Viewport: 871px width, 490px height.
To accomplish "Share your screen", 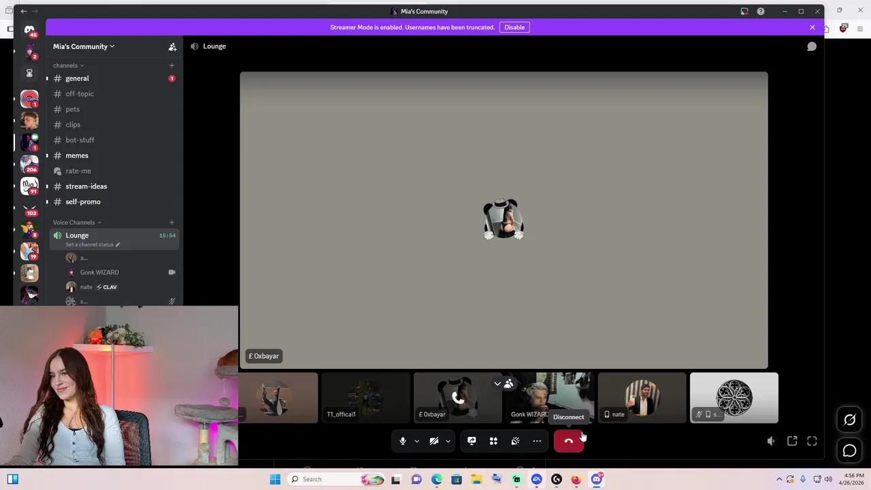I will tap(472, 441).
